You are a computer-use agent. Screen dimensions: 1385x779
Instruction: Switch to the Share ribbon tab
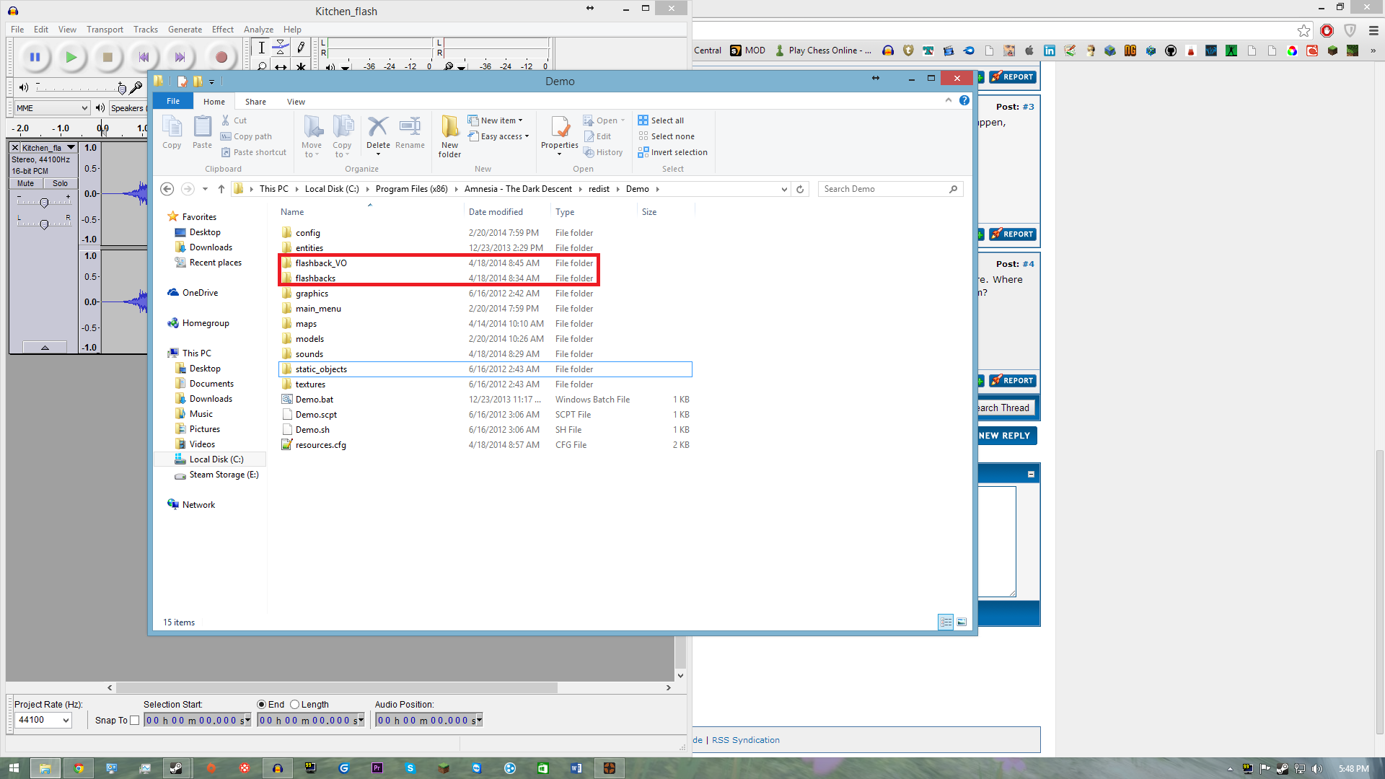click(255, 102)
